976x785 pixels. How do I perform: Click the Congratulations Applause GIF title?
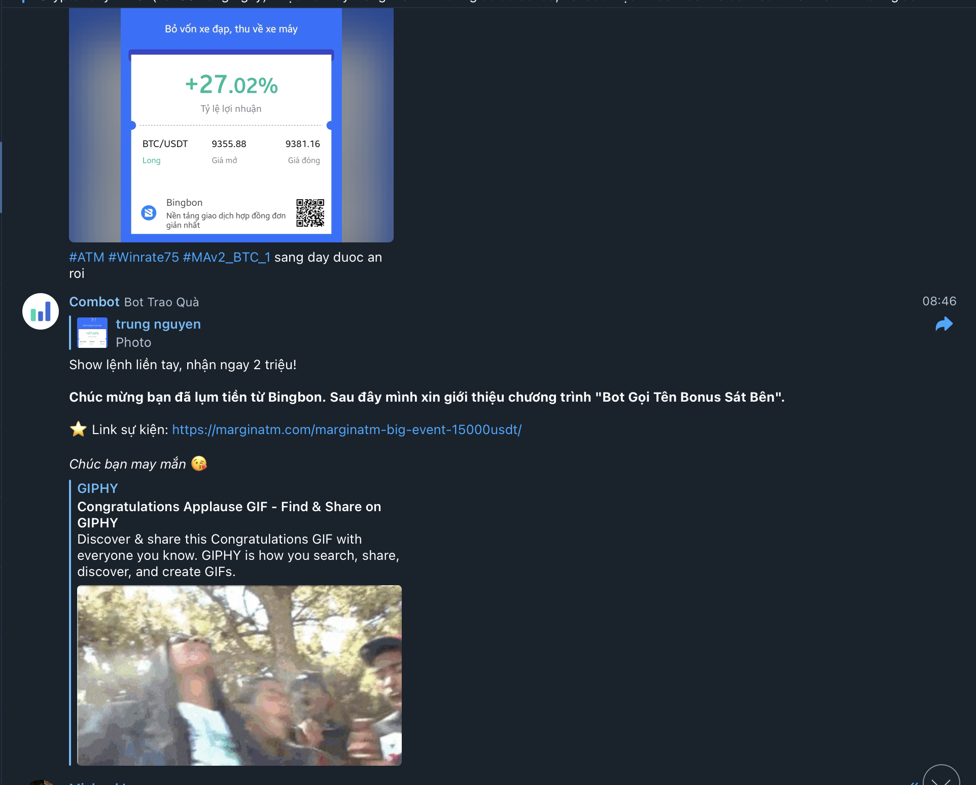(x=229, y=515)
